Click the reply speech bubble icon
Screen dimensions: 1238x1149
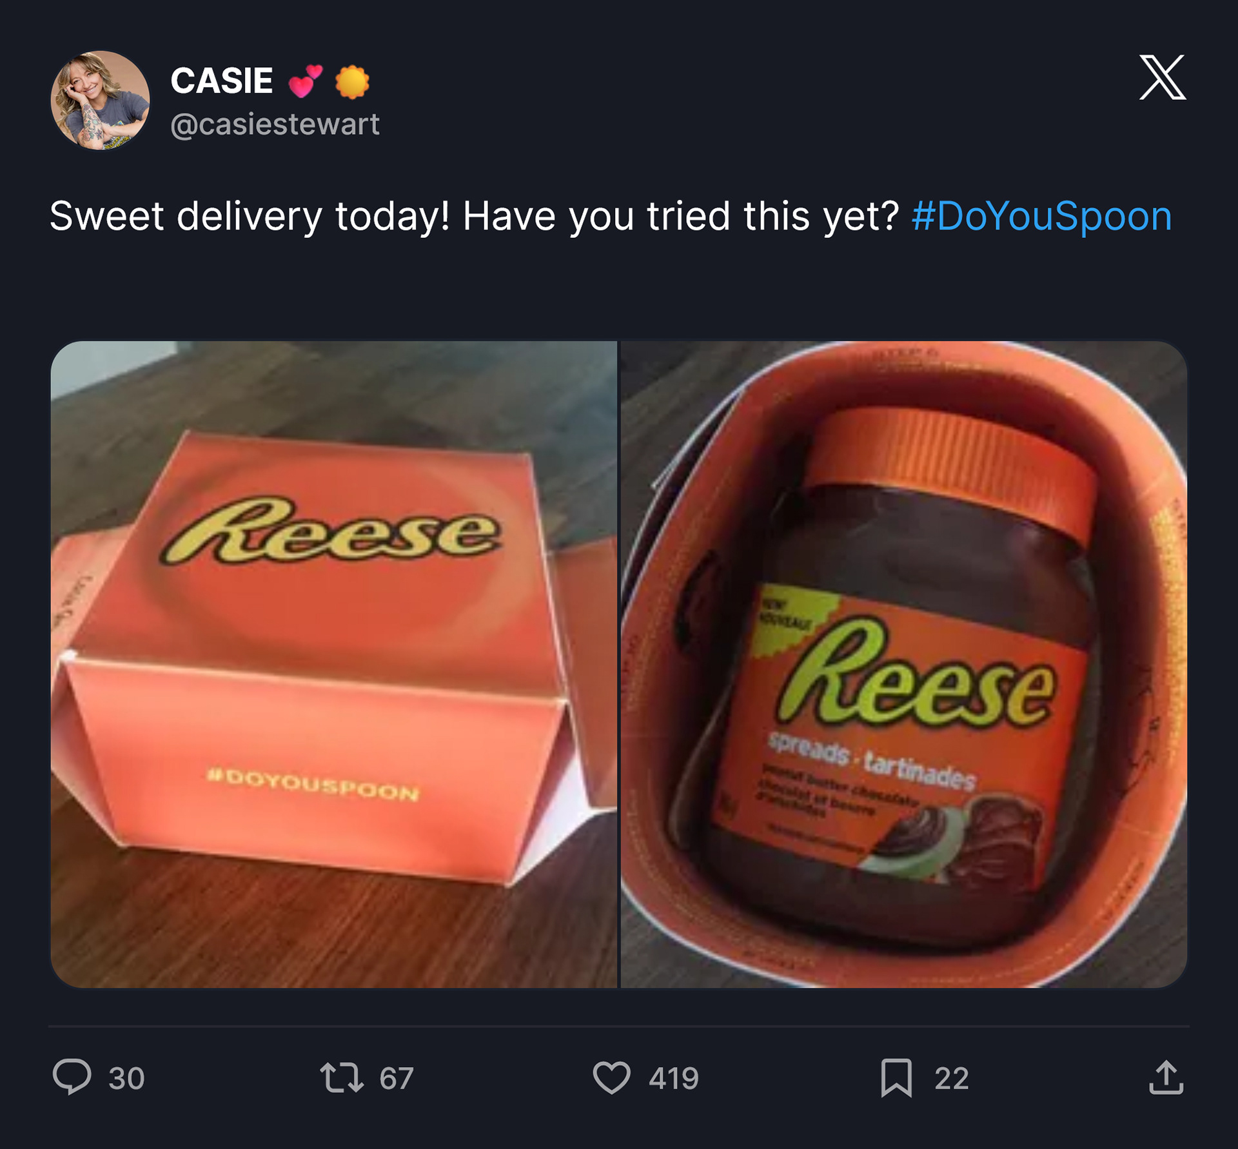tap(72, 1077)
